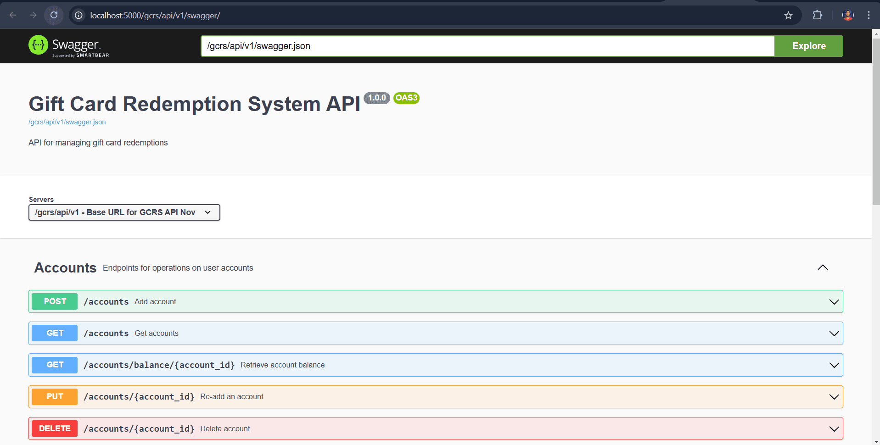Click the GET badge for account balance
The width and height of the screenshot is (880, 445).
(x=55, y=365)
